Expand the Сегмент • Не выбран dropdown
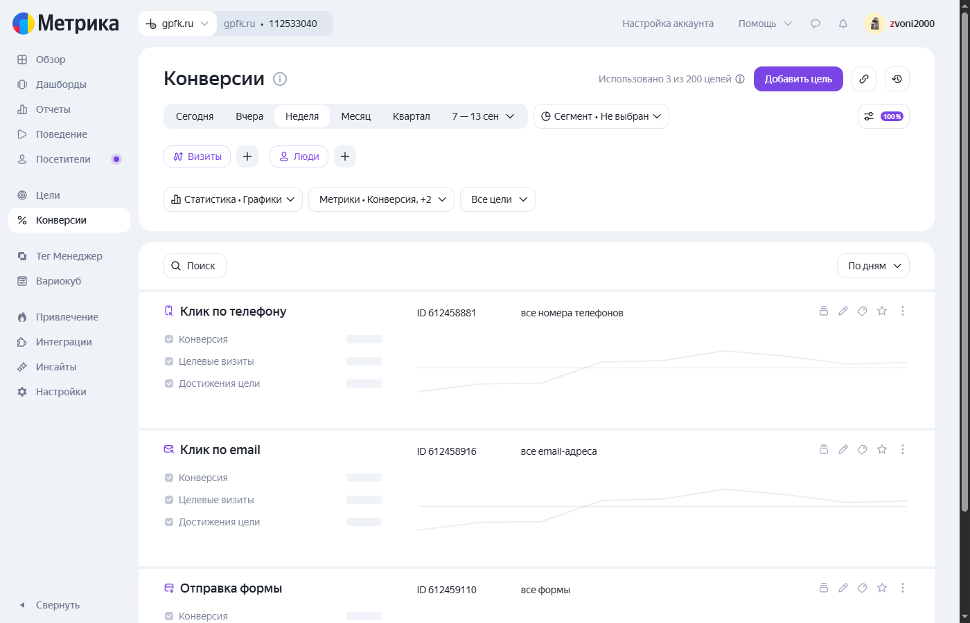Screen dimensions: 970x623 601,116
